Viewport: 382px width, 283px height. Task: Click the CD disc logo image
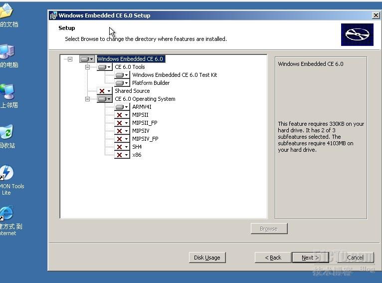click(357, 34)
